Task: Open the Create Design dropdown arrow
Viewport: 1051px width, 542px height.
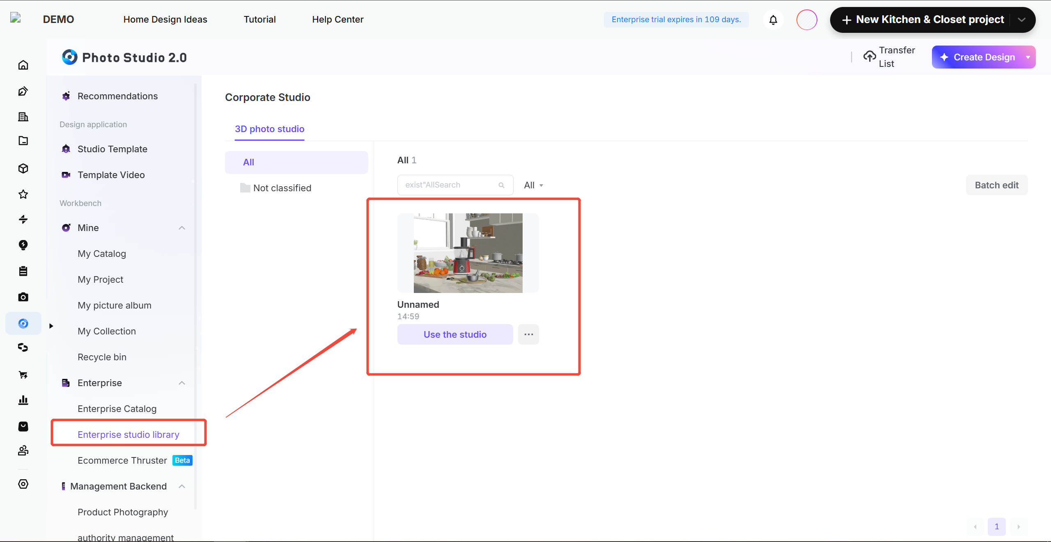Action: (x=1028, y=57)
